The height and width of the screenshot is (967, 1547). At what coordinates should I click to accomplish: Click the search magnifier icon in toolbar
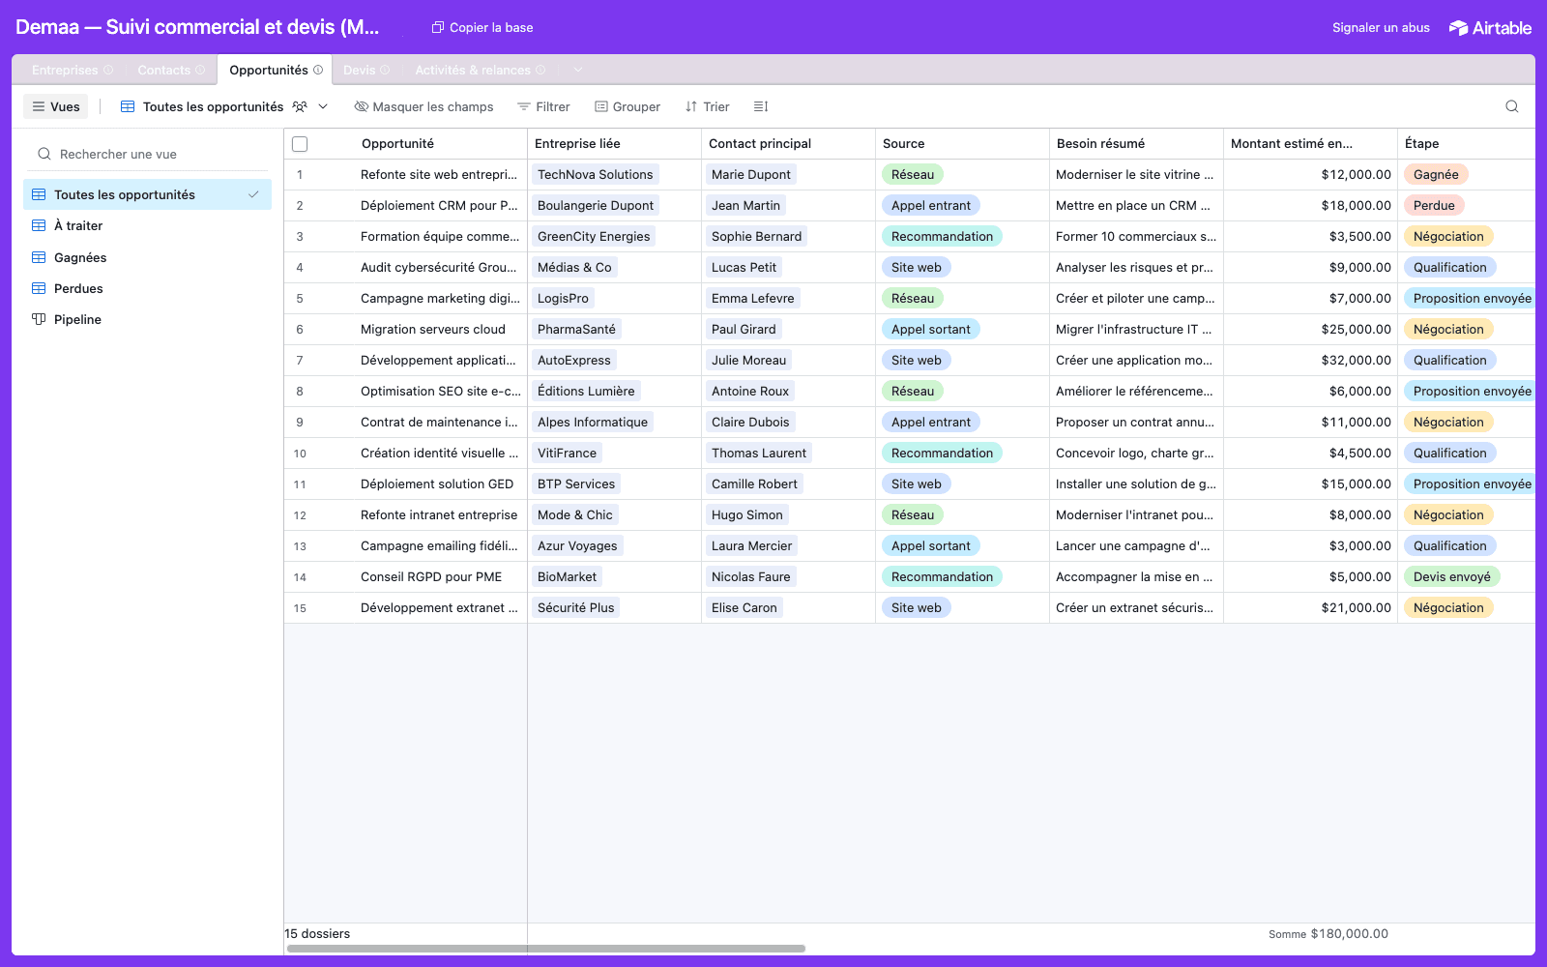(1512, 106)
